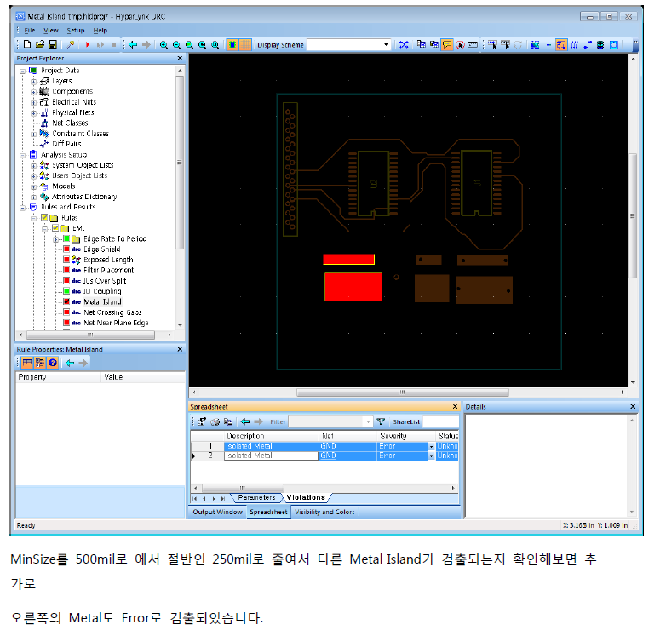Switch to the Parameters tab
This screenshot has width=660, height=636.
(x=256, y=497)
